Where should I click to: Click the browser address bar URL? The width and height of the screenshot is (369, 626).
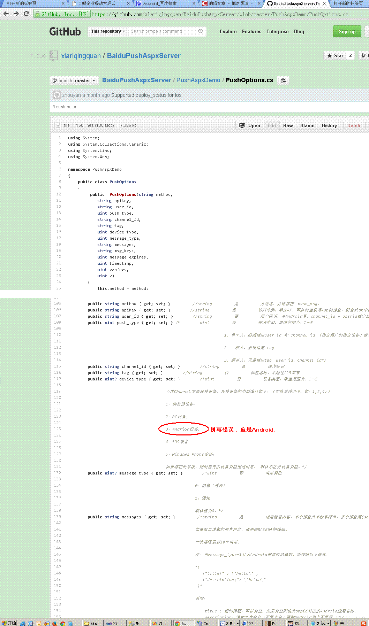[x=220, y=14]
